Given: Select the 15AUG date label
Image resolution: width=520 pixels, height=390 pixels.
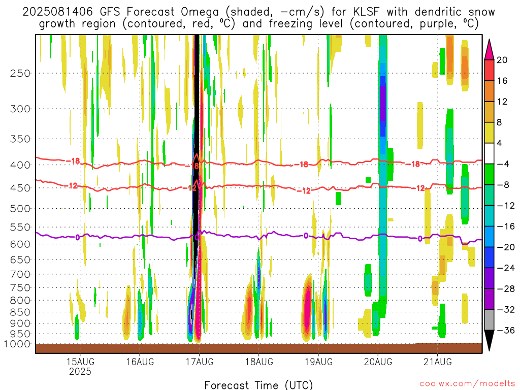Looking at the screenshot, I should (80, 362).
